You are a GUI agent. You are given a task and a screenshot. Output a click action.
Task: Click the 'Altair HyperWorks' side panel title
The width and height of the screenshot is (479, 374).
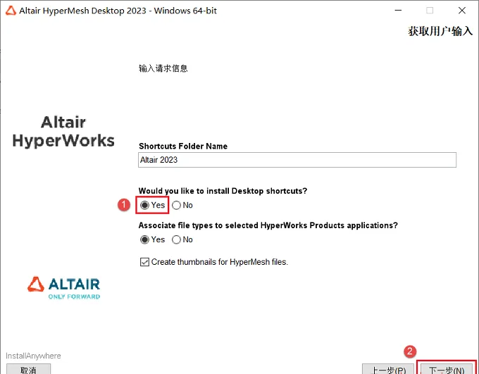[63, 132]
